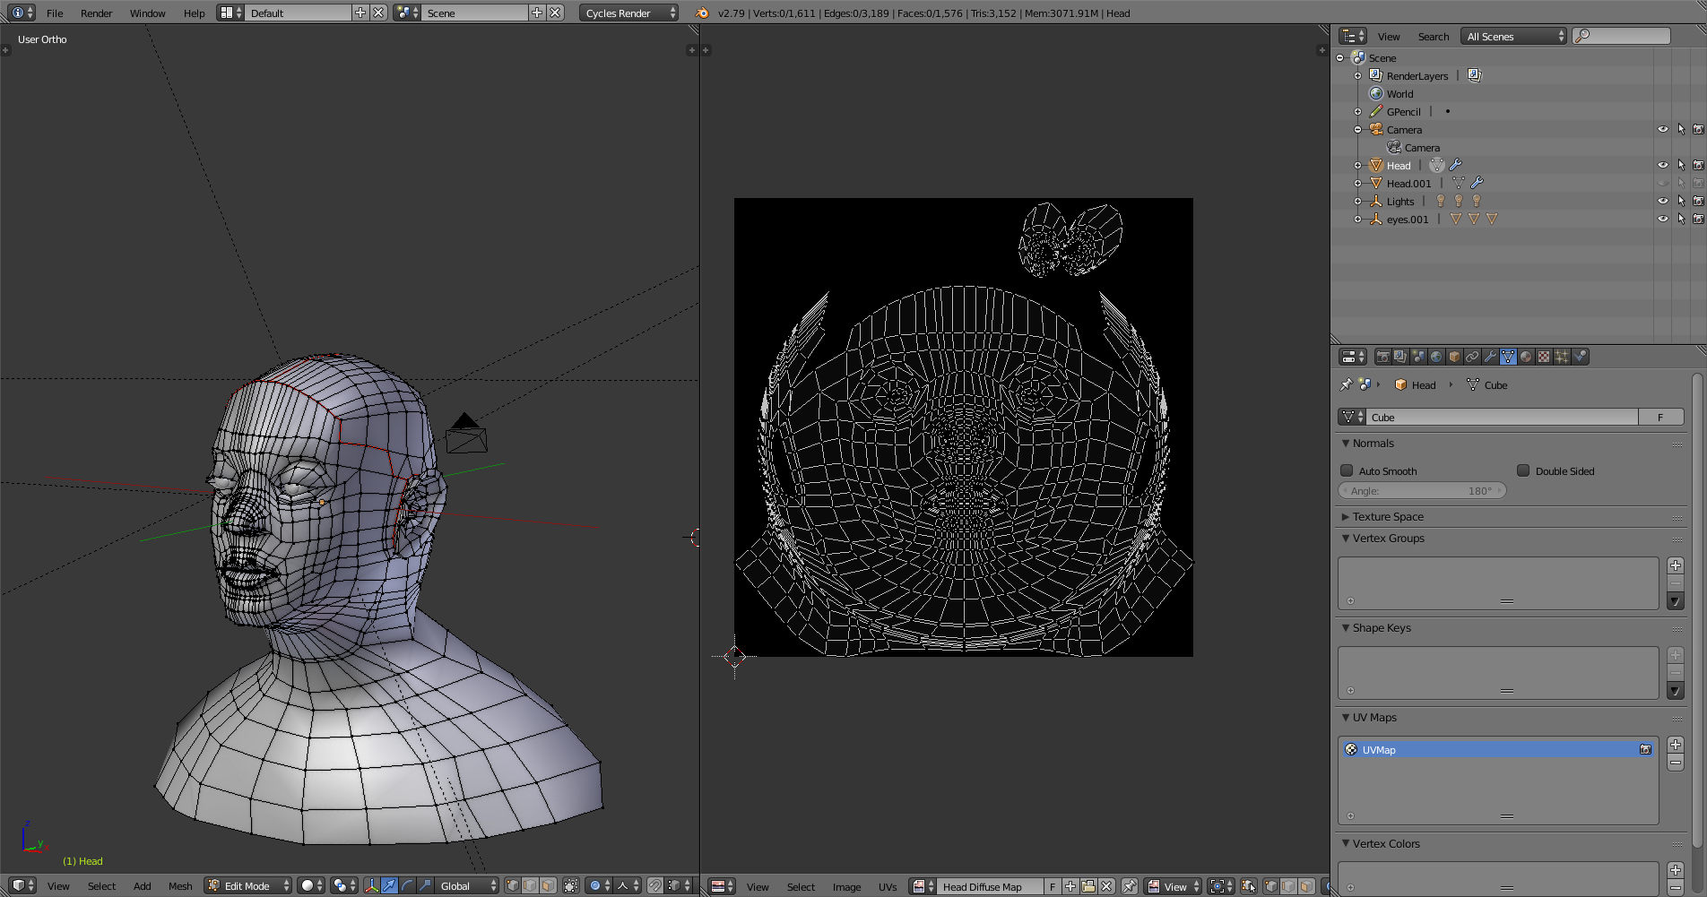Toggle selectability arrow for Head object
Screen dimensions: 1707x897
point(1681,165)
